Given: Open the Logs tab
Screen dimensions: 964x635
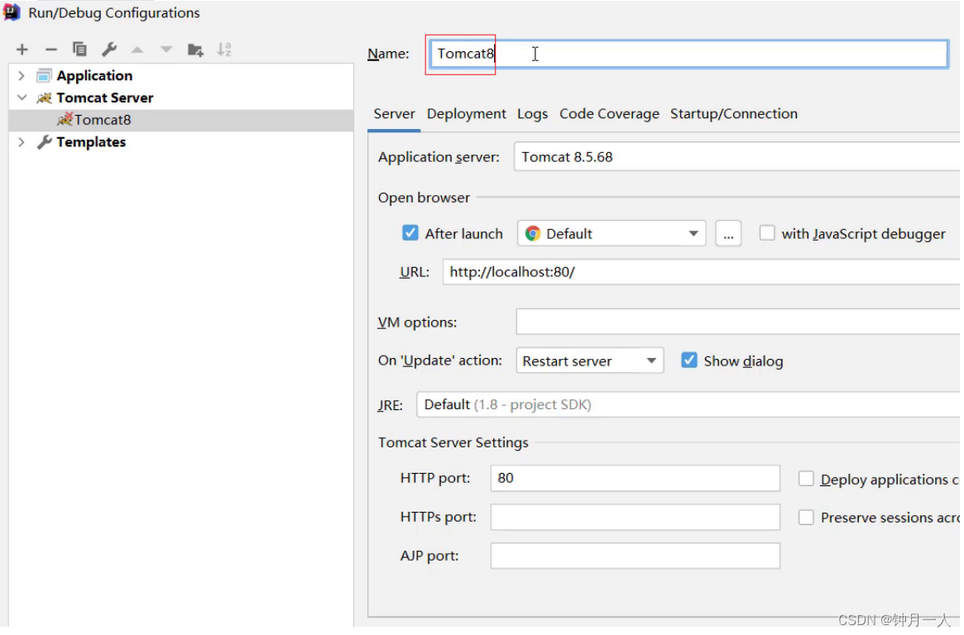Looking at the screenshot, I should coord(532,114).
